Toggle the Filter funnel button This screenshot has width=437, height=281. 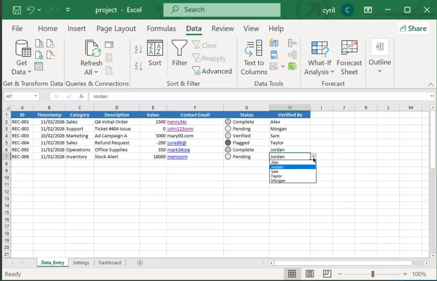pos(180,53)
